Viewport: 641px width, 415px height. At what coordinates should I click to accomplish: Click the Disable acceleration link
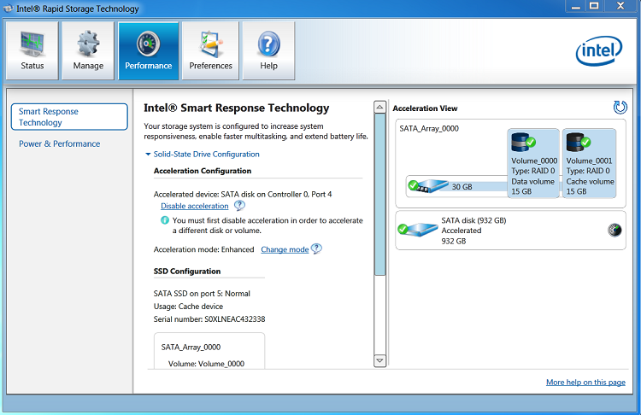pyautogui.click(x=195, y=206)
